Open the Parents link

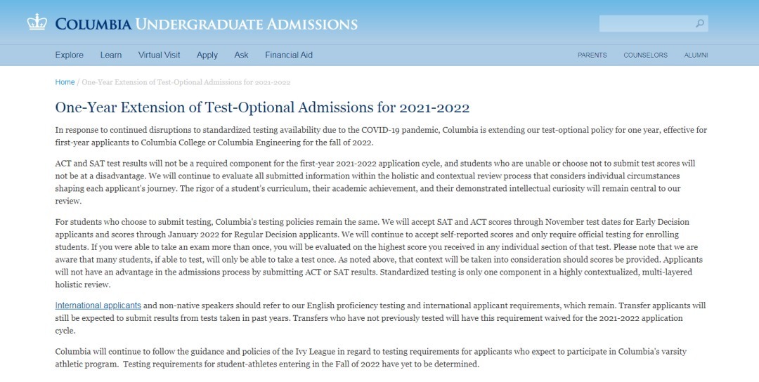(x=592, y=55)
